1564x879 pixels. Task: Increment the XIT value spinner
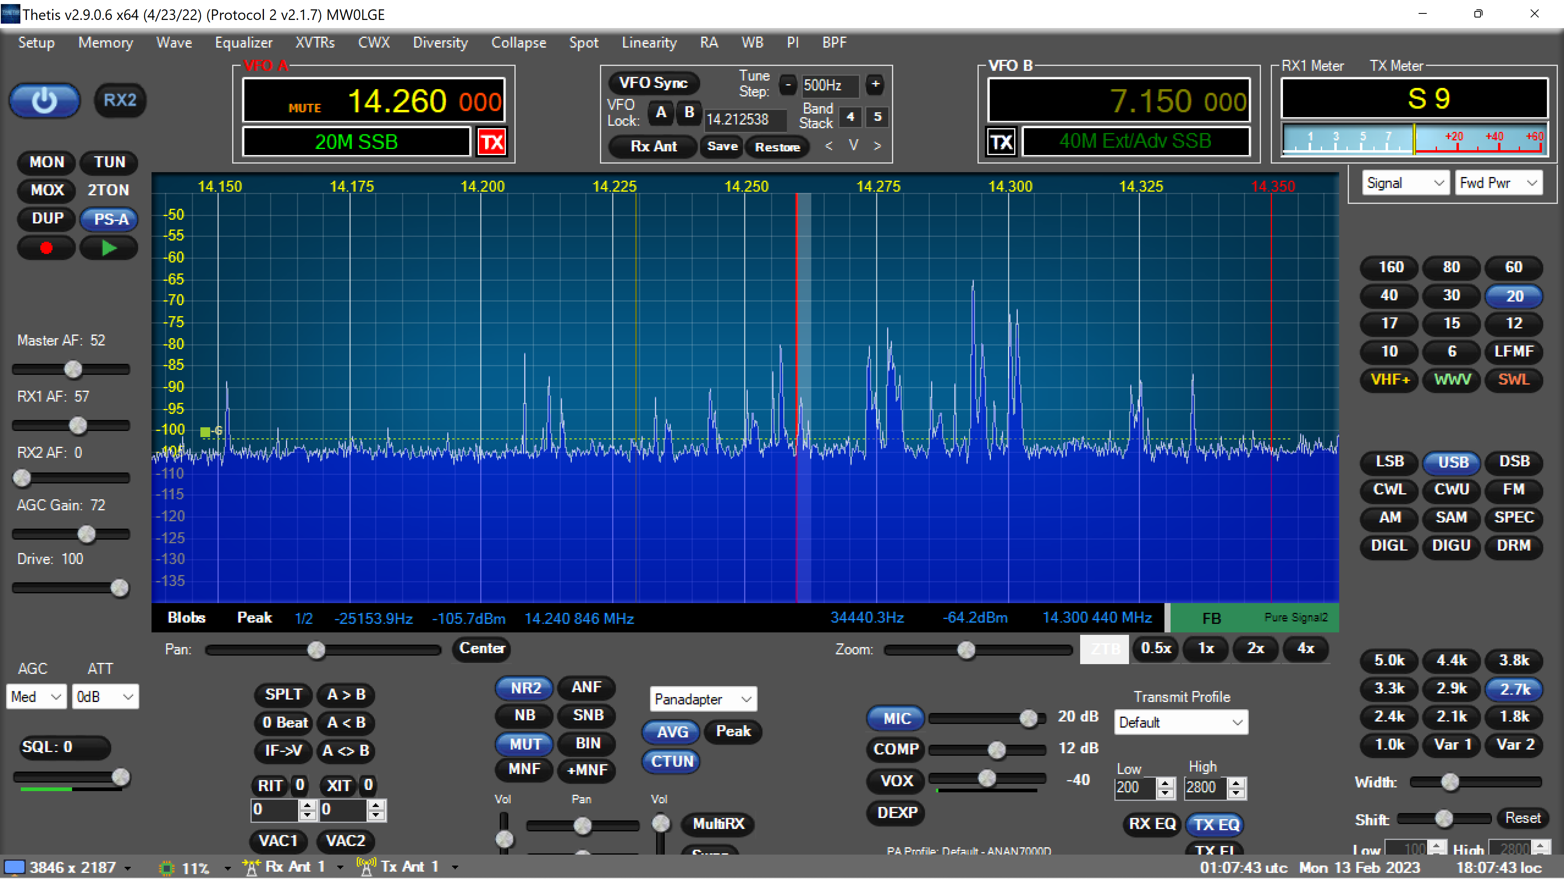376,805
